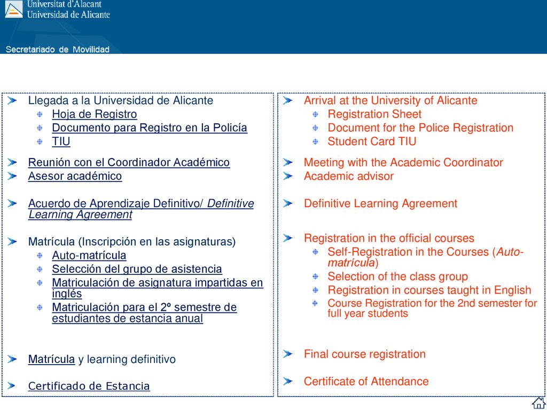Click 'Arrival at the University of Alicante' text
547x410 pixels.
point(390,101)
